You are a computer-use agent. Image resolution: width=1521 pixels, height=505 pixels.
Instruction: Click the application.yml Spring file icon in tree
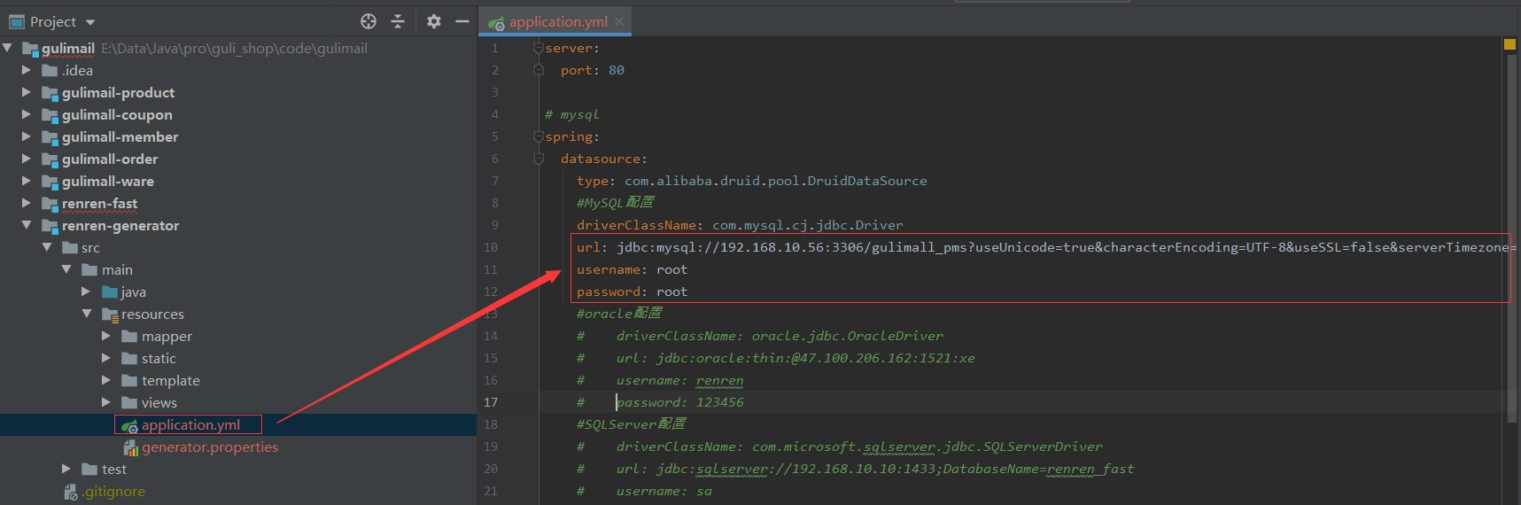(x=129, y=425)
